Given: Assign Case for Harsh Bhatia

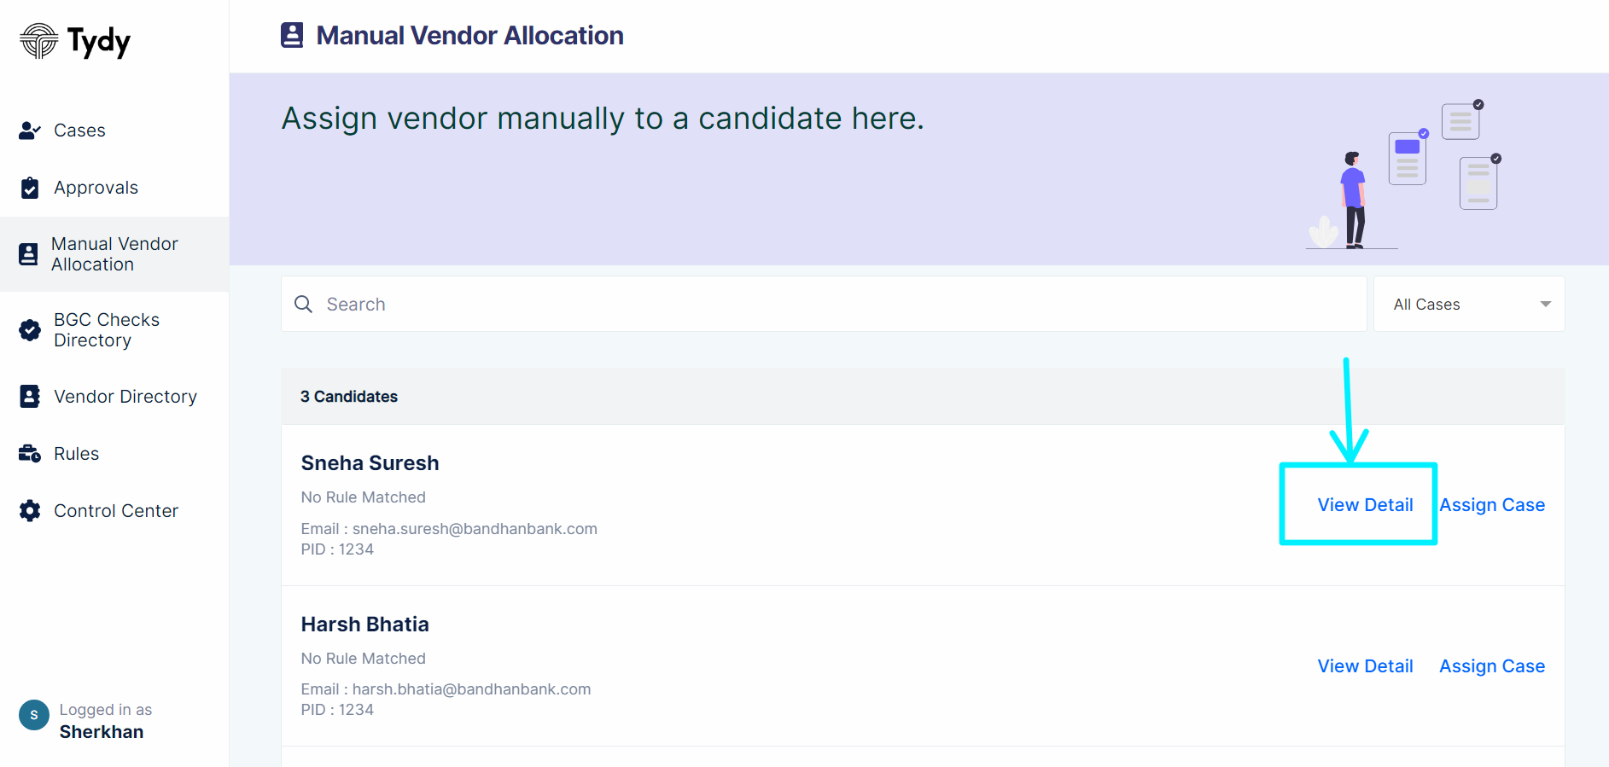Looking at the screenshot, I should tap(1492, 666).
